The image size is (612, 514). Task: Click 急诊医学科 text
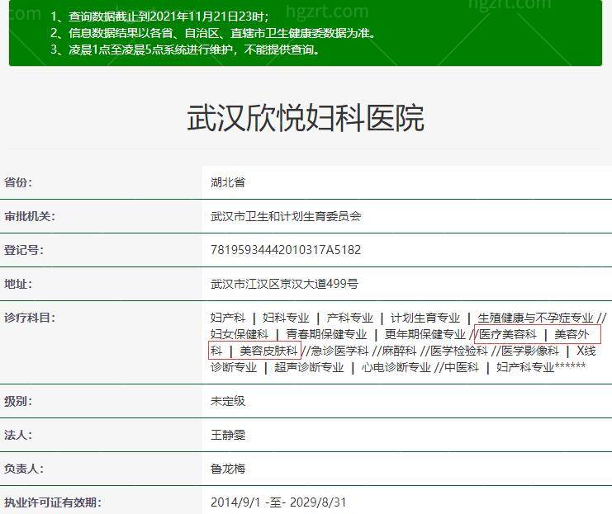pyautogui.click(x=339, y=351)
